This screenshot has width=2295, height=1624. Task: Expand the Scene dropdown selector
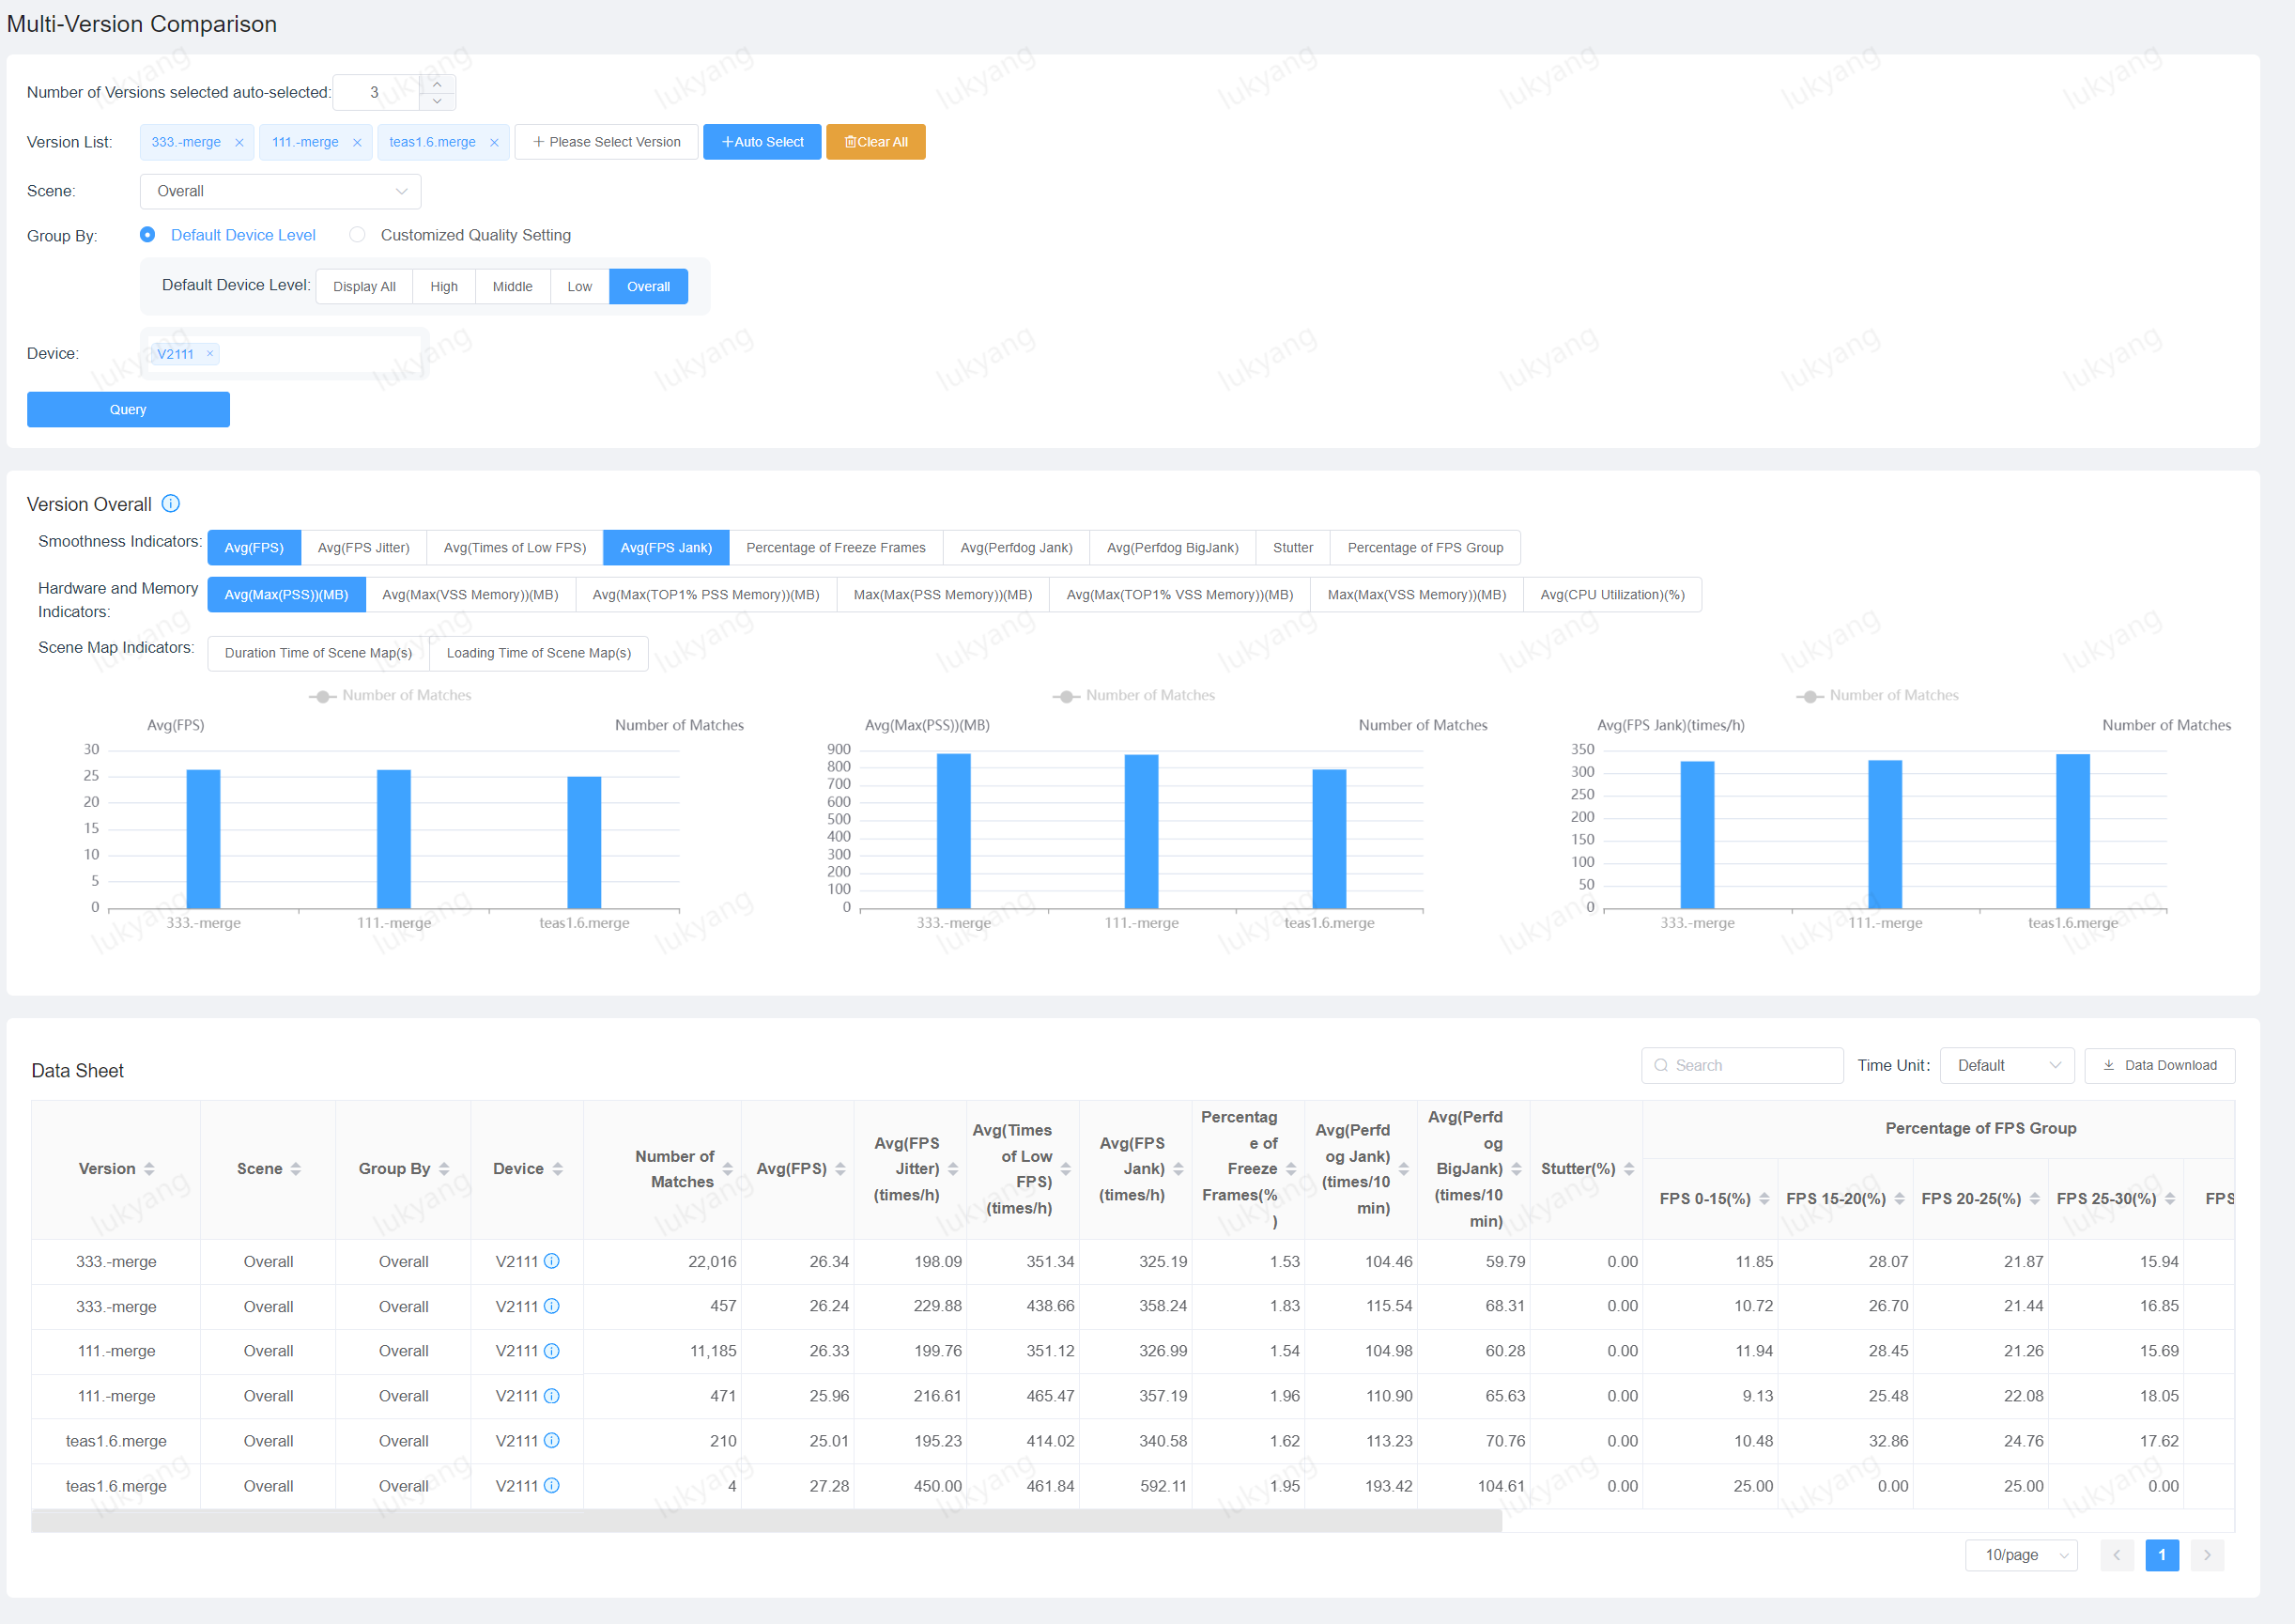(x=281, y=190)
